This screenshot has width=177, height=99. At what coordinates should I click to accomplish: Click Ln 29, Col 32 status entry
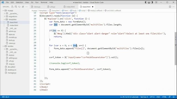tap(129, 97)
